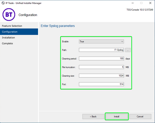Click the BT logo icon
Screen dimensions: 155x123
point(9,15)
